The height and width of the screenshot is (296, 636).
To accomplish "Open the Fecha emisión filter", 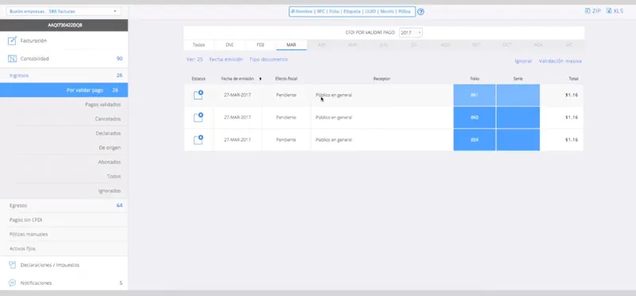I will click(x=226, y=60).
